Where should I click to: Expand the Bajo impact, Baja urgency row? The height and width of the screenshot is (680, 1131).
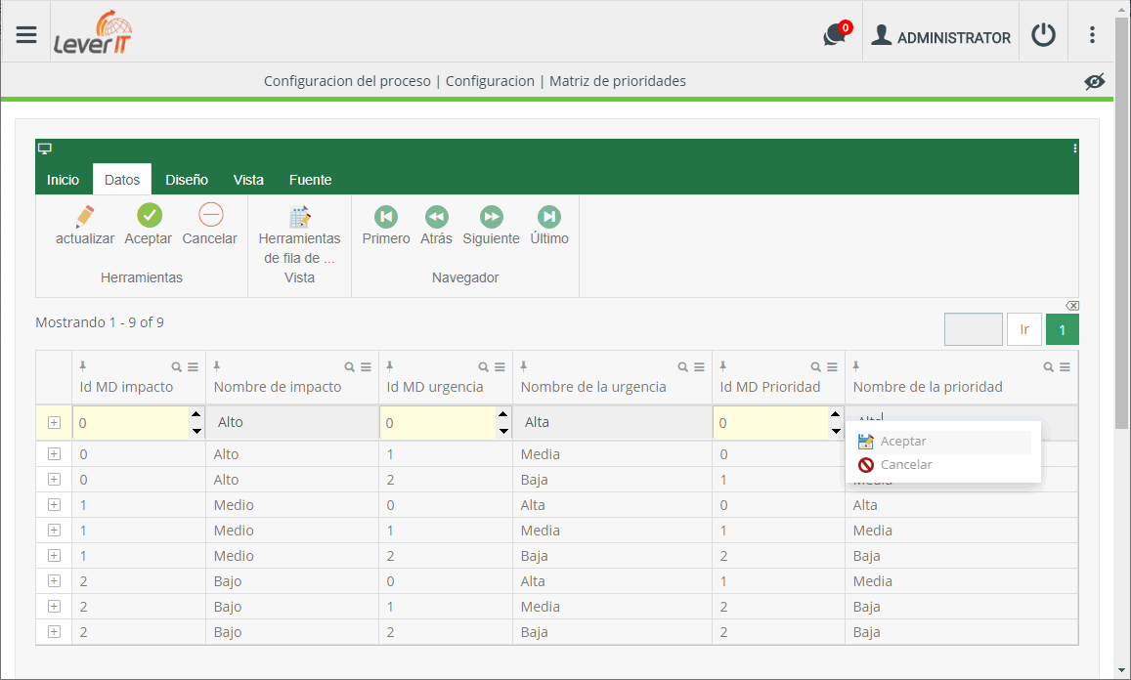click(x=54, y=632)
